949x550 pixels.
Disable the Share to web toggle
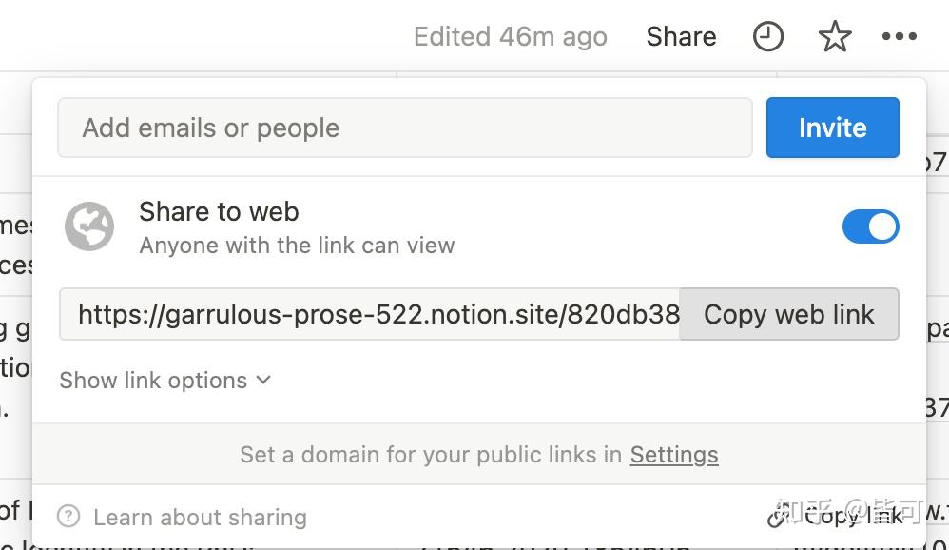click(x=870, y=226)
